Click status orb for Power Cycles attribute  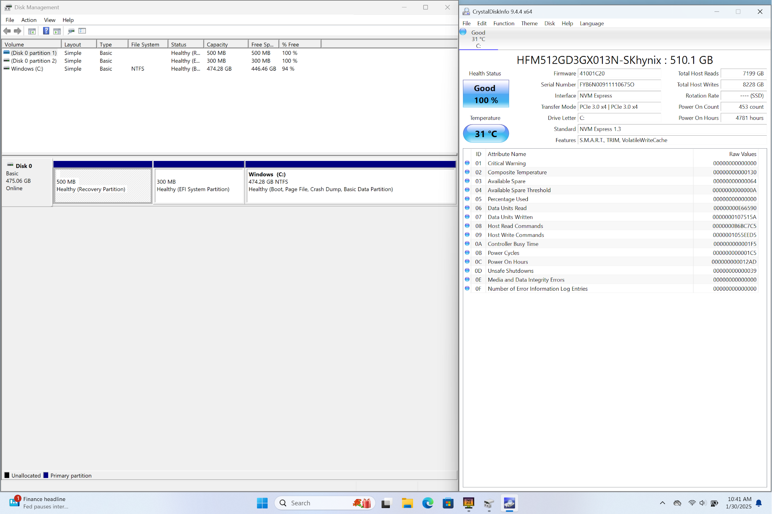click(x=467, y=252)
